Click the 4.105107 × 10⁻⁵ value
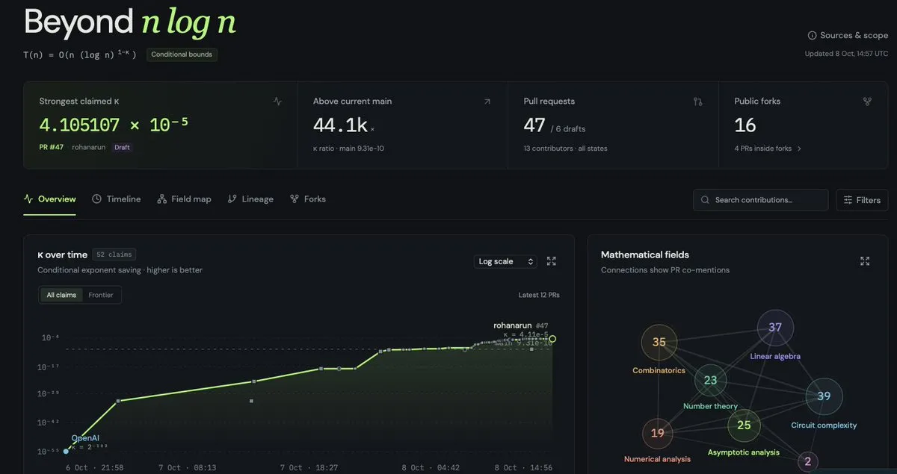The height and width of the screenshot is (474, 897). point(114,125)
